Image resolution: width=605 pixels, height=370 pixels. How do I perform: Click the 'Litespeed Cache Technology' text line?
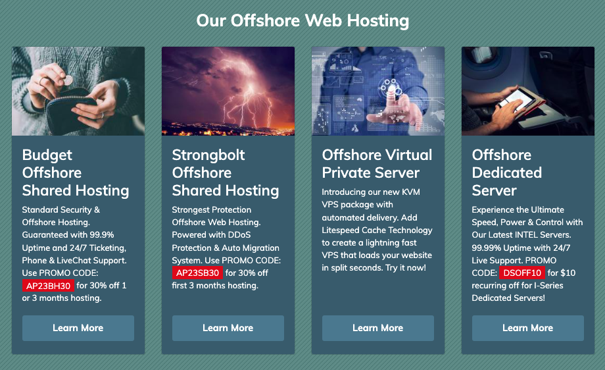coord(377,230)
